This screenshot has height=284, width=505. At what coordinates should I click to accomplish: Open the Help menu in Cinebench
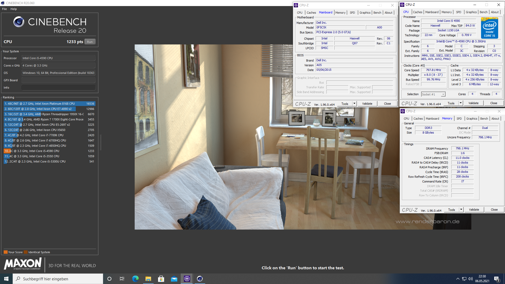(x=14, y=9)
